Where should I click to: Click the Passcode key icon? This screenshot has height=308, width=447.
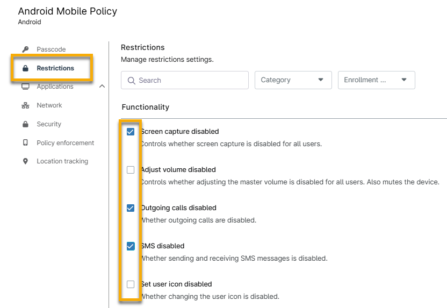[25, 49]
